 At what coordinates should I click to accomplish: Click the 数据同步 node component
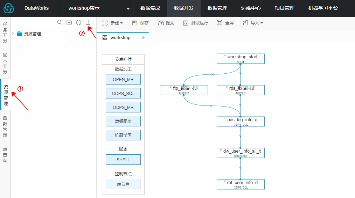point(123,122)
